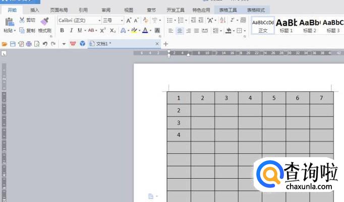Toggle italic formatting
The width and height of the screenshot is (344, 202).
tap(71, 30)
